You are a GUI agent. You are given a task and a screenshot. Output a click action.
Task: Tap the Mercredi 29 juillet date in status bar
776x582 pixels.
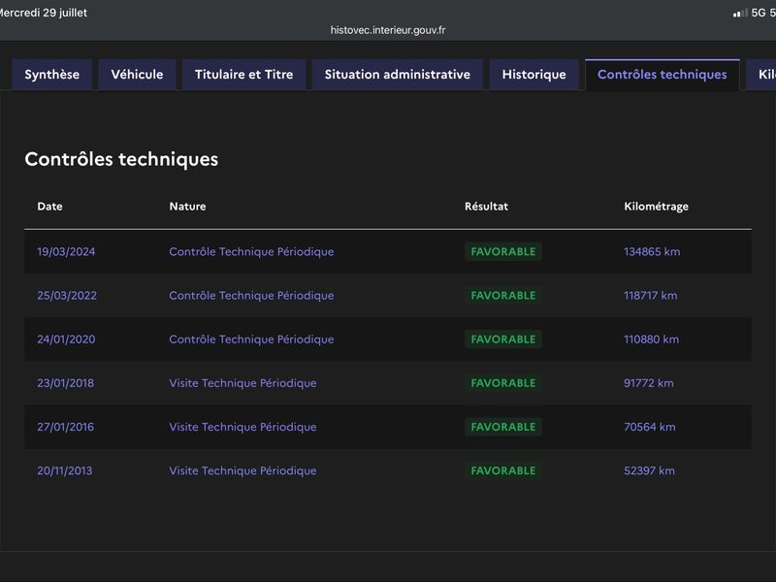tap(43, 13)
